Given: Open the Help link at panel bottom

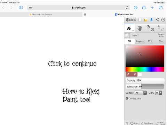Looking at the screenshot, I should [134, 123].
